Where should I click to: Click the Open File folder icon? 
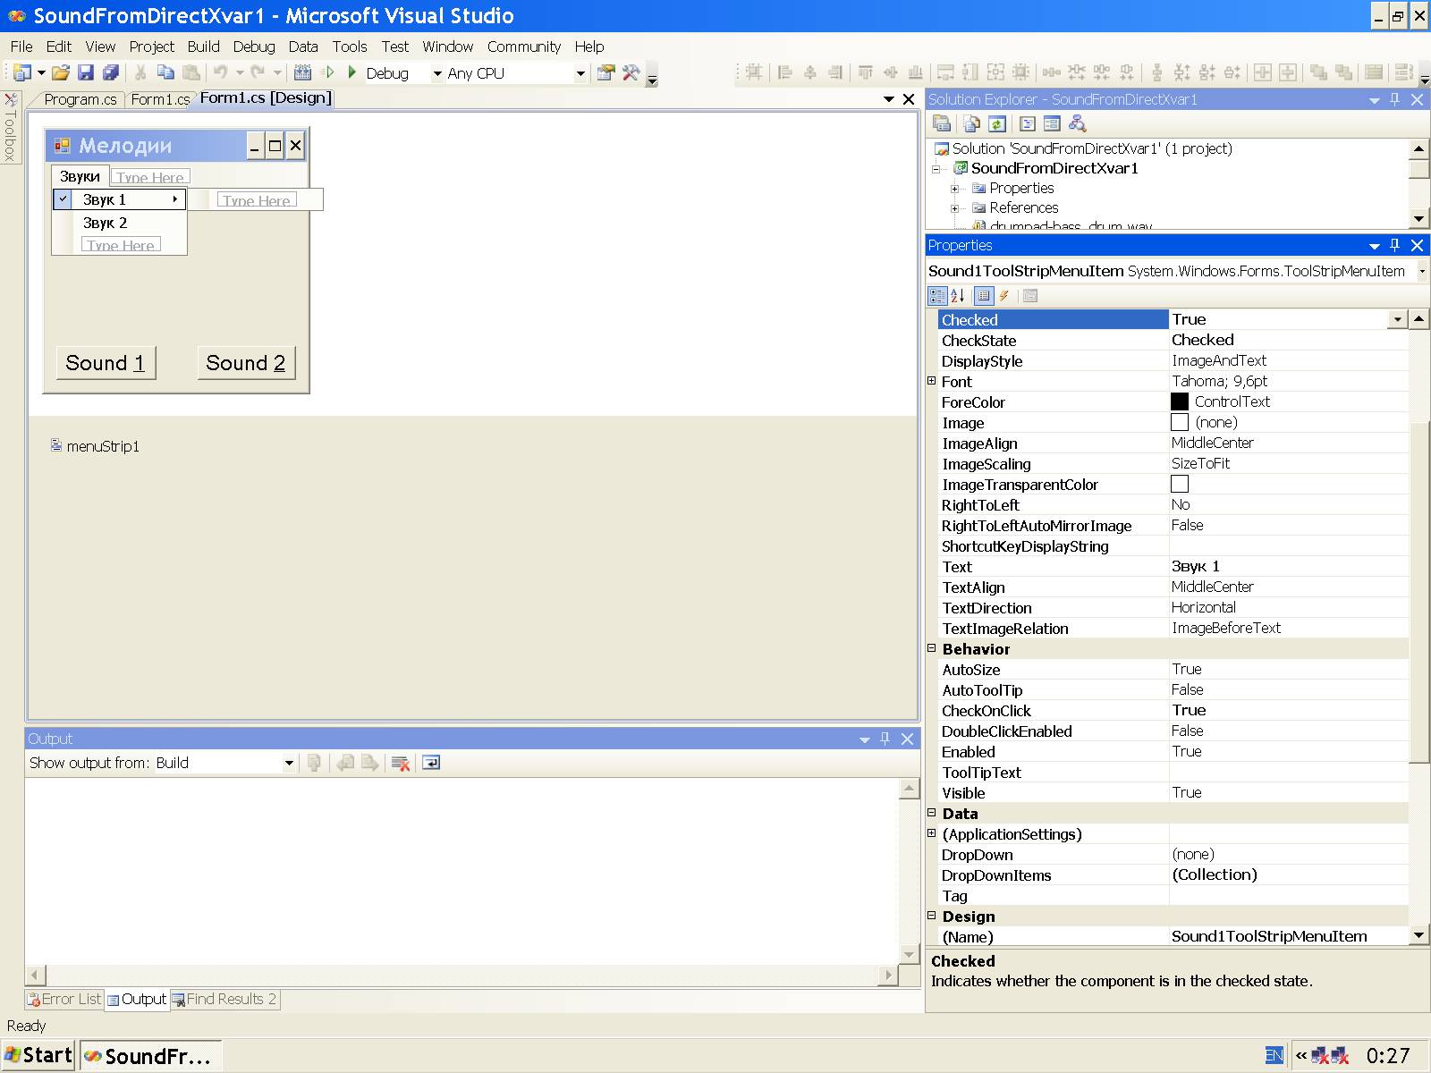(60, 72)
